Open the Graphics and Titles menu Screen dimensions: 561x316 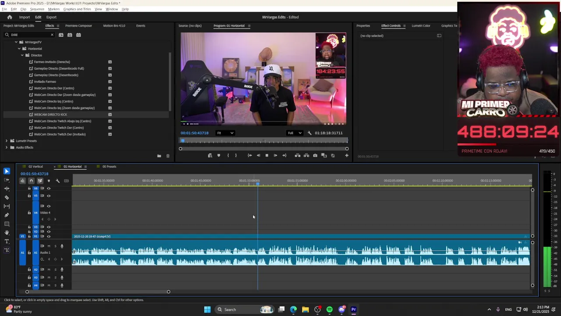click(77, 9)
